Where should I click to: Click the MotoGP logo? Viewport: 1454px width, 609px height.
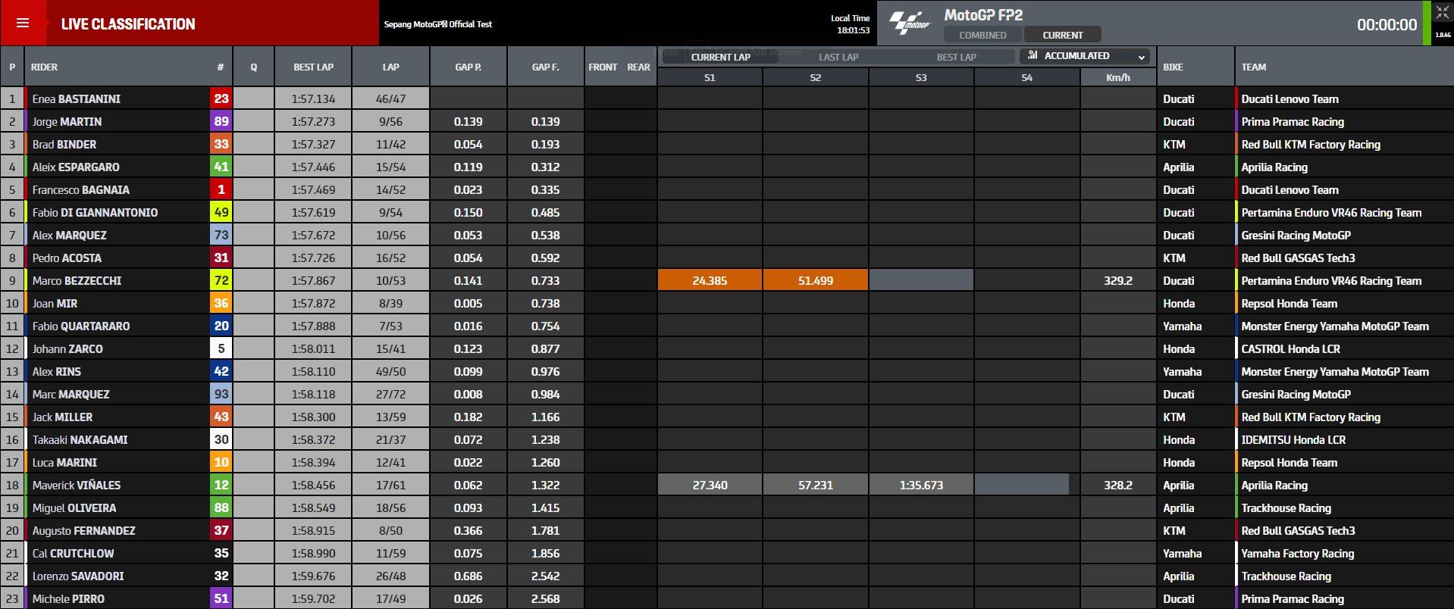tap(909, 23)
